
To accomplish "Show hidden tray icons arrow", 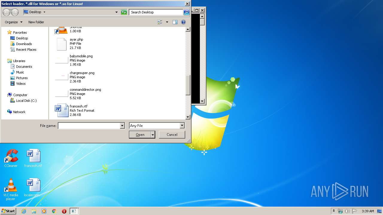I will click(334, 211).
